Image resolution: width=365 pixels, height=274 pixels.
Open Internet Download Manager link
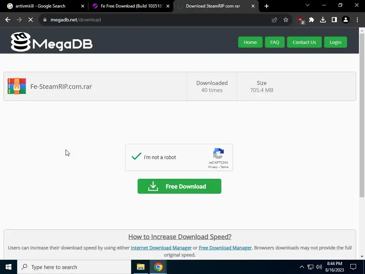pyautogui.click(x=161, y=248)
